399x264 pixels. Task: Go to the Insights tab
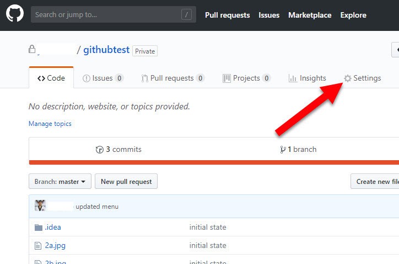tap(308, 78)
